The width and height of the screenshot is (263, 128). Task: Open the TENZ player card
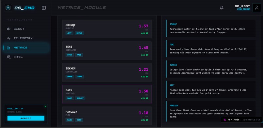pyautogui.click(x=107, y=51)
